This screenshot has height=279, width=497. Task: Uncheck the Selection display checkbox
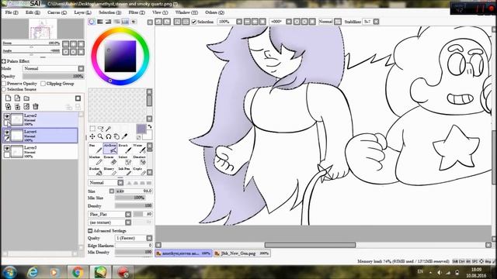pos(194,22)
